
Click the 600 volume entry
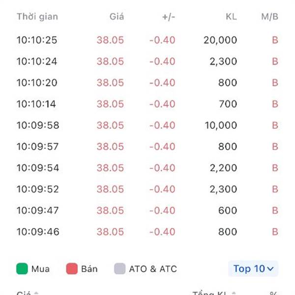point(228,210)
